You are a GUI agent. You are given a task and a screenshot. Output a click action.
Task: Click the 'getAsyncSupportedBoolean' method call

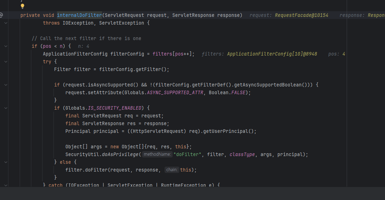click(268, 85)
